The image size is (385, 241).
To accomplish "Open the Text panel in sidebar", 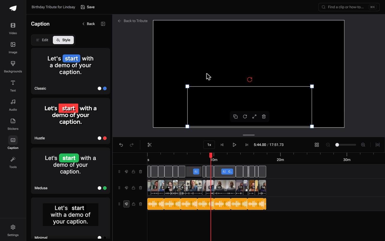I will [x=13, y=86].
